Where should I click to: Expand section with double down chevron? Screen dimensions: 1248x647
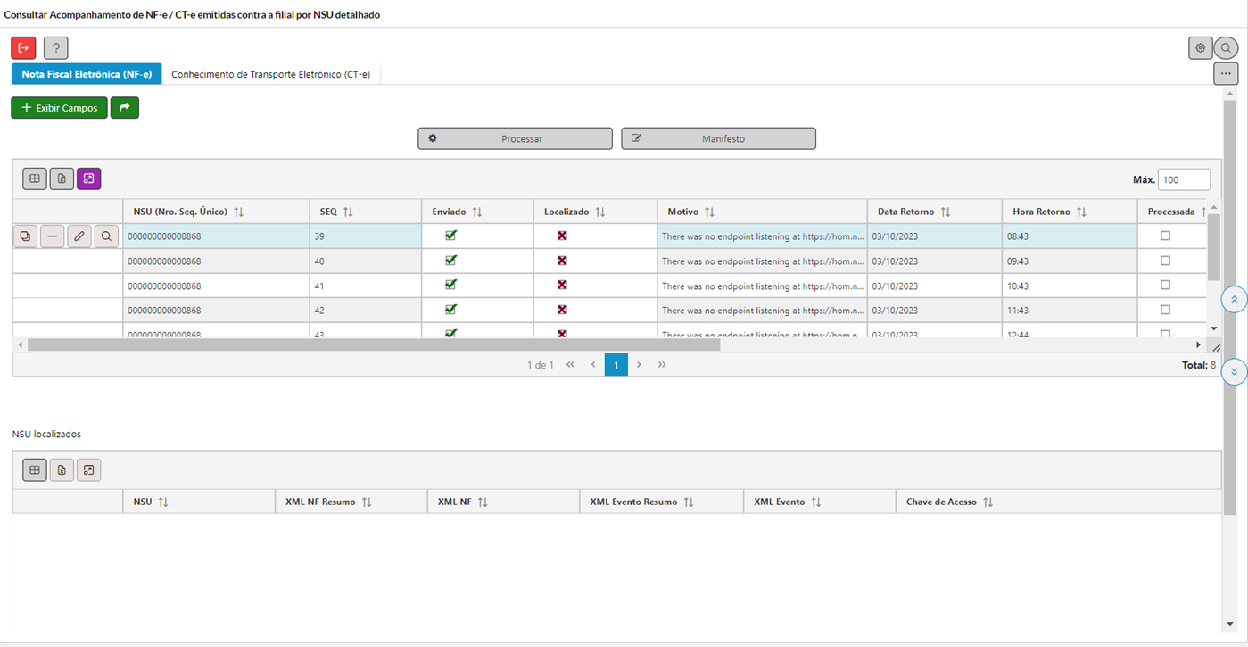pos(1234,372)
